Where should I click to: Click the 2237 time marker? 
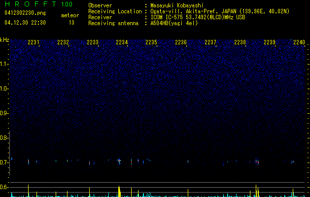210,42
